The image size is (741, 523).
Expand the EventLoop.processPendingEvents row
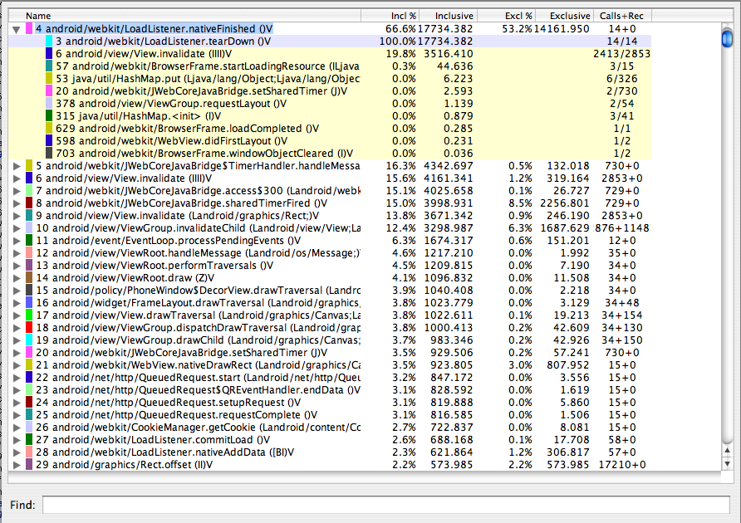pyautogui.click(x=18, y=241)
